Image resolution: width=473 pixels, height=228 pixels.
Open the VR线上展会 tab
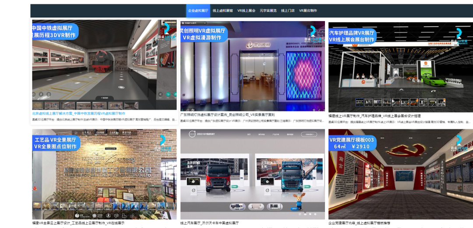(x=246, y=11)
